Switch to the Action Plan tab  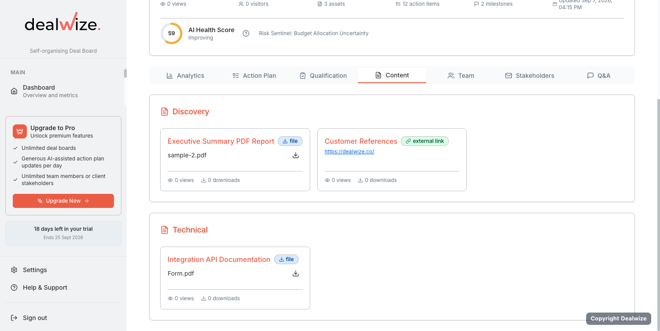pos(254,76)
